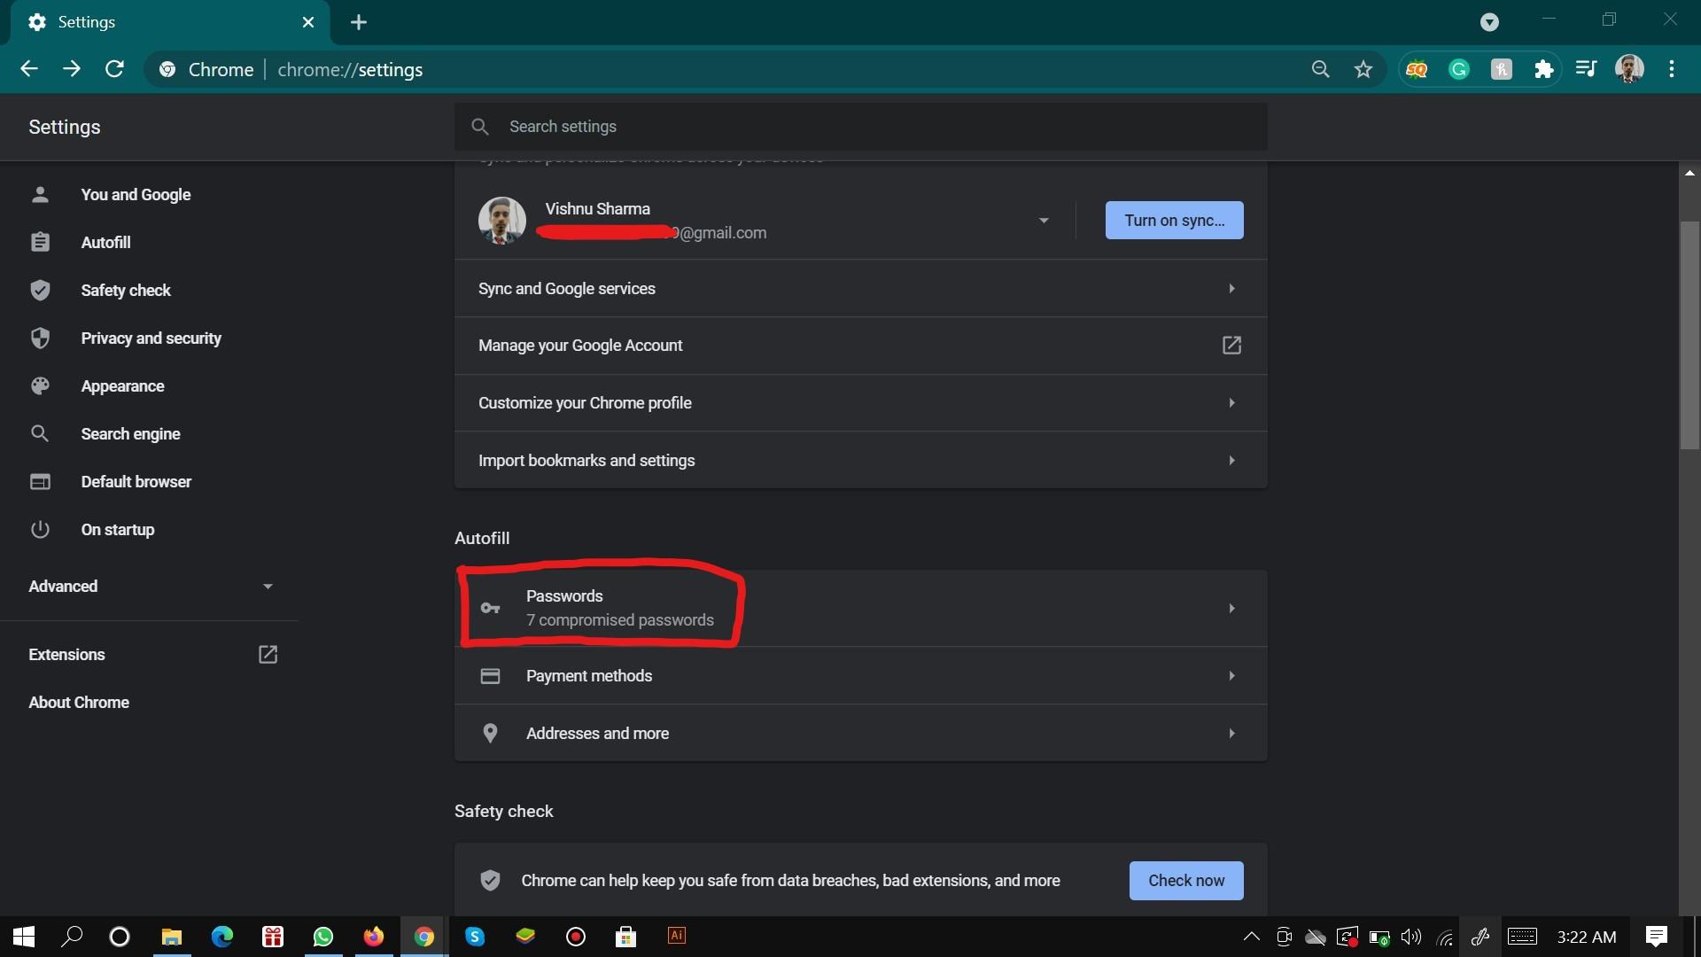Click Check now button

click(x=1186, y=881)
